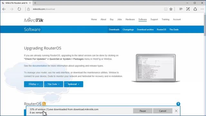Open The Dude sub-tab
Viewport: 206px width, 116px height.
pos(174,29)
